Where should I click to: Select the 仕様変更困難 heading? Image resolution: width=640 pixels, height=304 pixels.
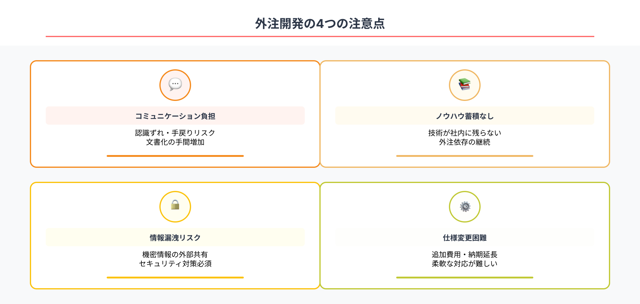(464, 238)
